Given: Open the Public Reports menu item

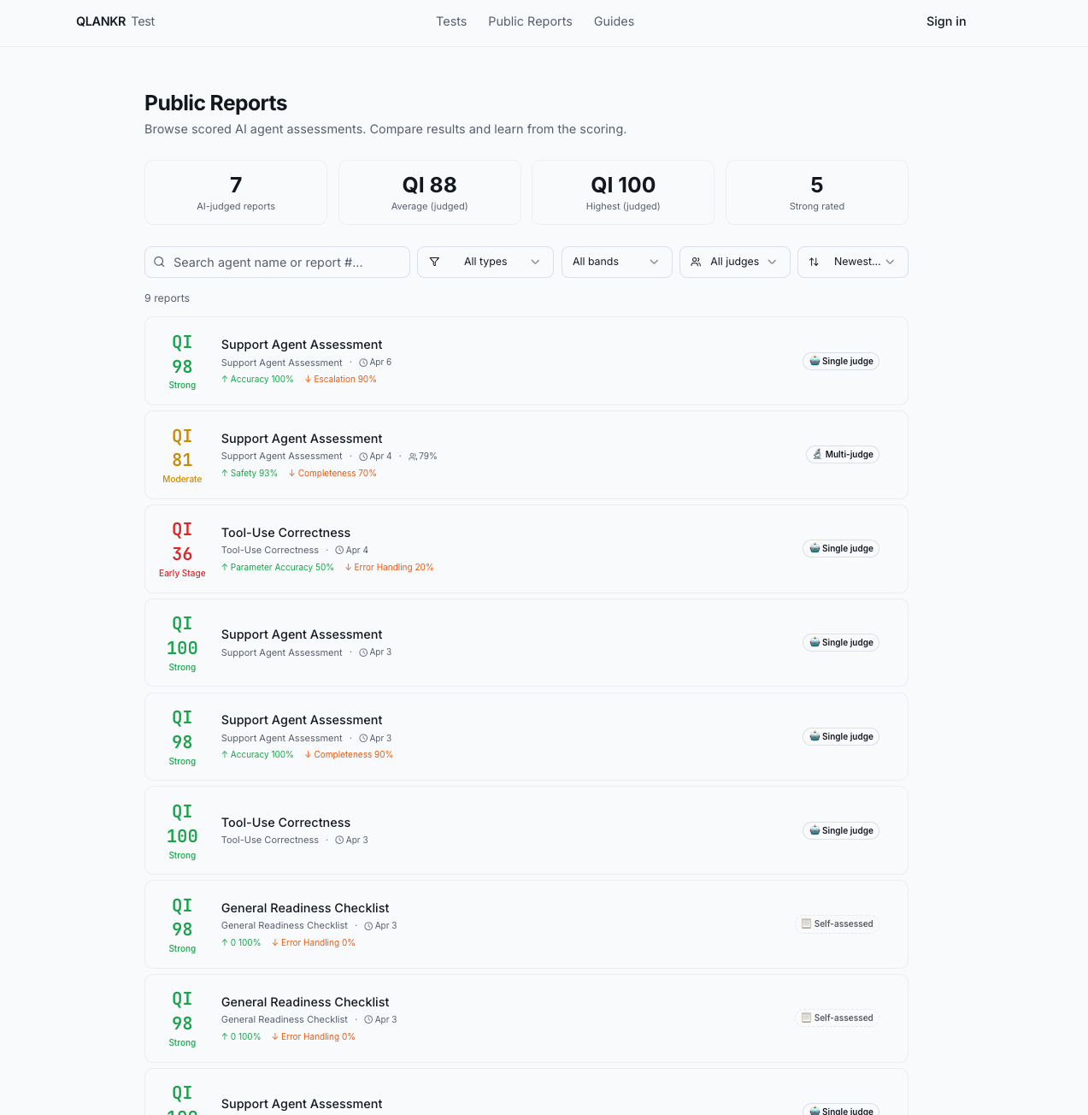Looking at the screenshot, I should pyautogui.click(x=530, y=21).
